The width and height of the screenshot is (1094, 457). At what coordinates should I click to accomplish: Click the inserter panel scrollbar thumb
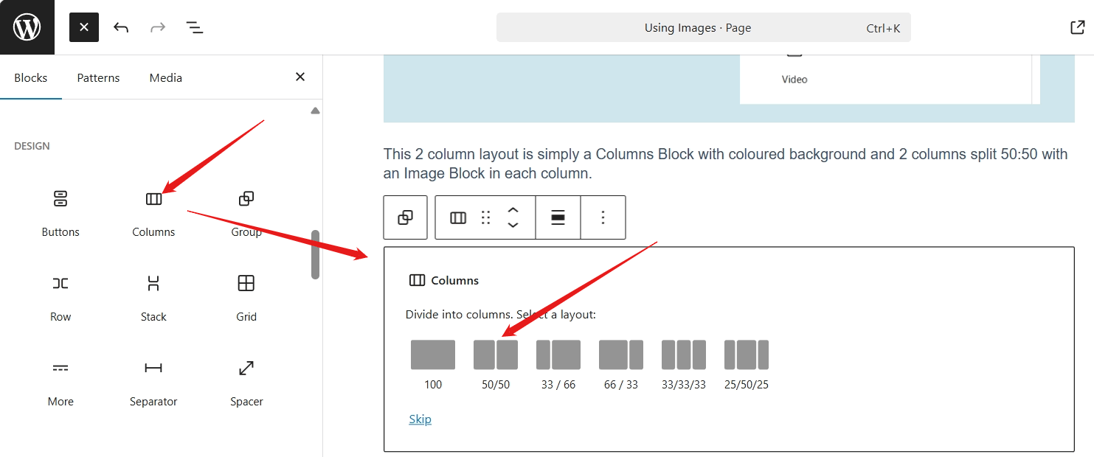[x=315, y=254]
